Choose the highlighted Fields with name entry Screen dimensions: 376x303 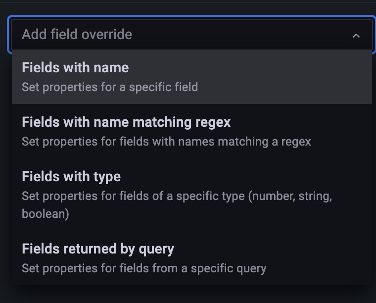[191, 77]
